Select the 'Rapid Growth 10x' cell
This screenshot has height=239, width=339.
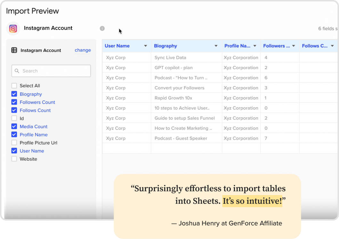coord(187,98)
